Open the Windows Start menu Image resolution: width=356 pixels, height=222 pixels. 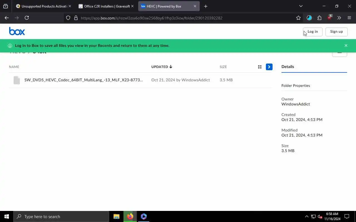pos(7,216)
